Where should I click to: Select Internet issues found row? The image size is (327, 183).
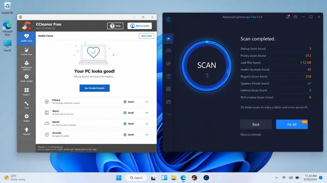(276, 90)
